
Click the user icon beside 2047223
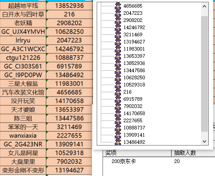pos(118,13)
